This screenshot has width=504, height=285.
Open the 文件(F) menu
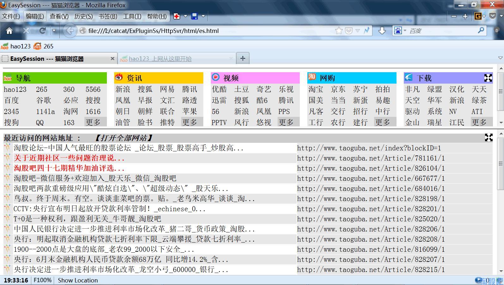click(11, 16)
